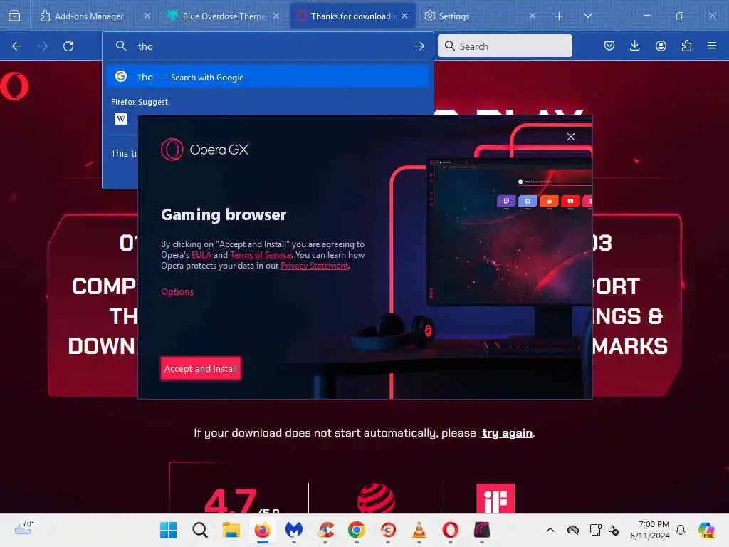The width and height of the screenshot is (729, 547).
Task: Open File Explorer from taskbar
Action: 231,530
